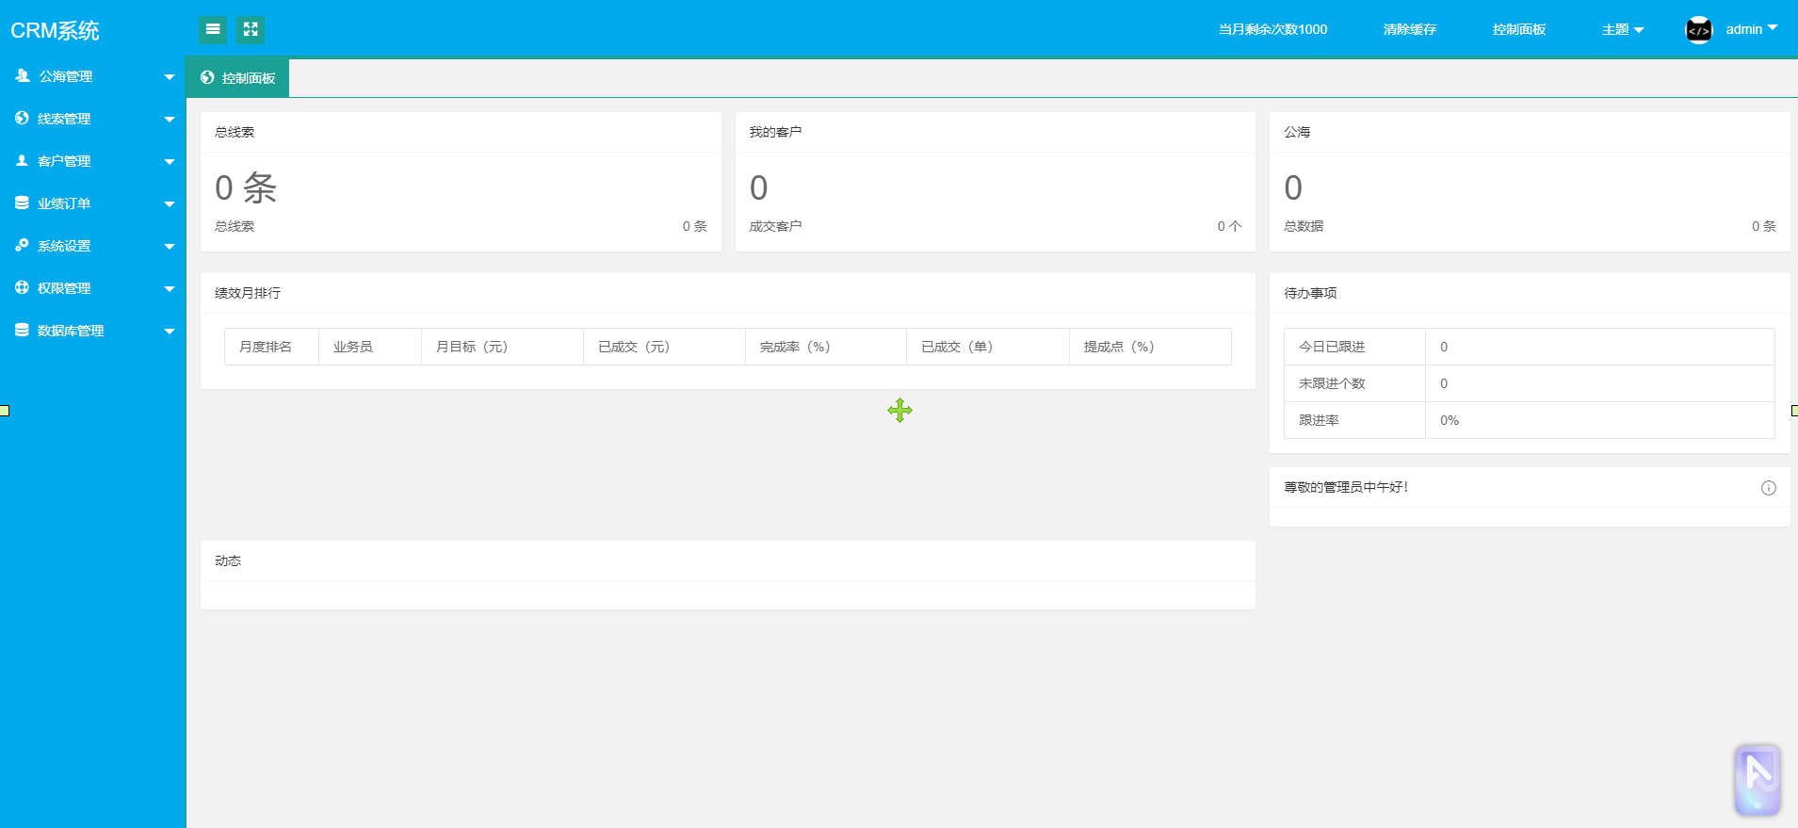Expand the 线索管理 menu arrow
The height and width of the screenshot is (828, 1798).
(x=170, y=120)
